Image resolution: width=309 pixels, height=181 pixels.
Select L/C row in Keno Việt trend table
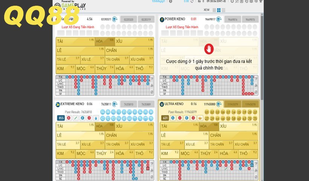(x=61, y=80)
